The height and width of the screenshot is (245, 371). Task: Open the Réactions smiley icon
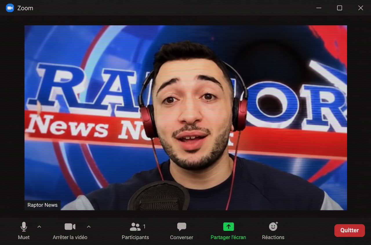[x=273, y=226]
